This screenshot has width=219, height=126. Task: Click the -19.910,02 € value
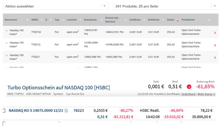[x=173, y=117]
